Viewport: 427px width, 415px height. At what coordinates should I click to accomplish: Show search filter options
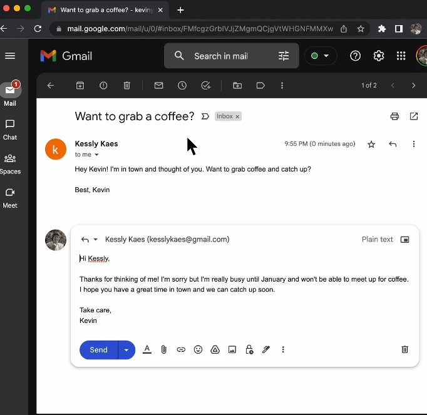point(284,56)
